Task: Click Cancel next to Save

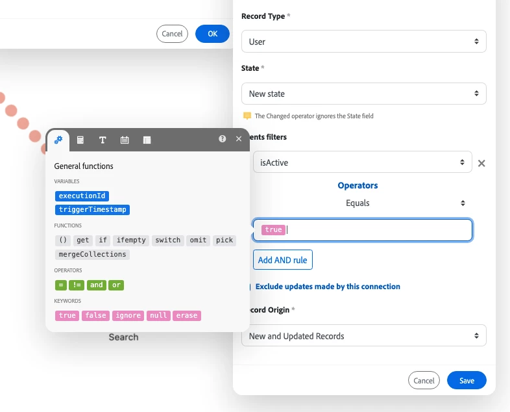Action: tap(424, 380)
